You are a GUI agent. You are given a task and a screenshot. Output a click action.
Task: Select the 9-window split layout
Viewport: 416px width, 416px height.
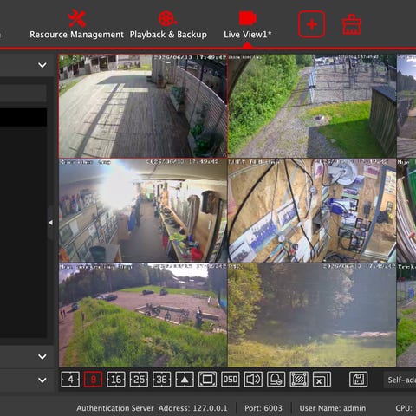(93, 379)
